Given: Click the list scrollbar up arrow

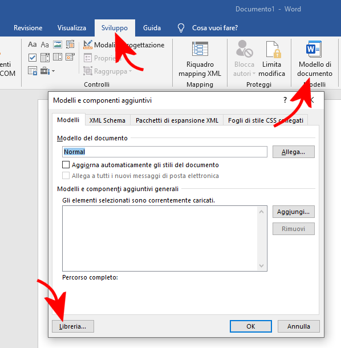Looking at the screenshot, I should pos(262,212).
